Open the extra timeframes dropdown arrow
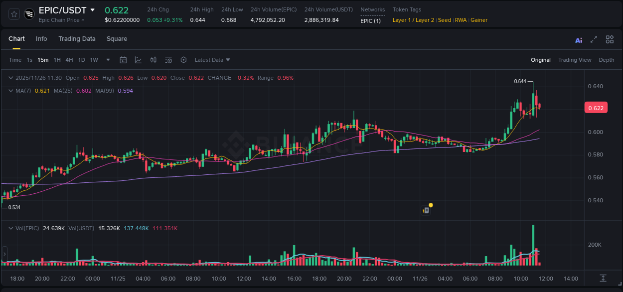 (108, 60)
